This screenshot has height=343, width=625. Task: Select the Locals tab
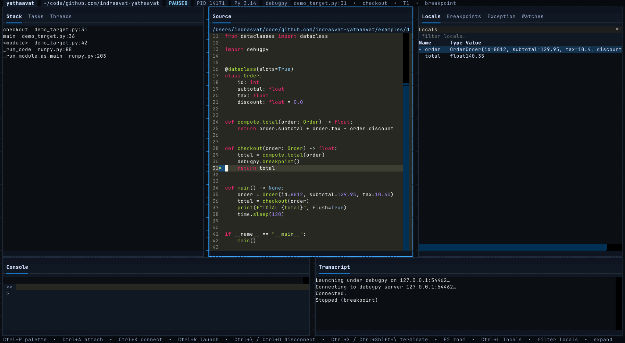pyautogui.click(x=431, y=16)
